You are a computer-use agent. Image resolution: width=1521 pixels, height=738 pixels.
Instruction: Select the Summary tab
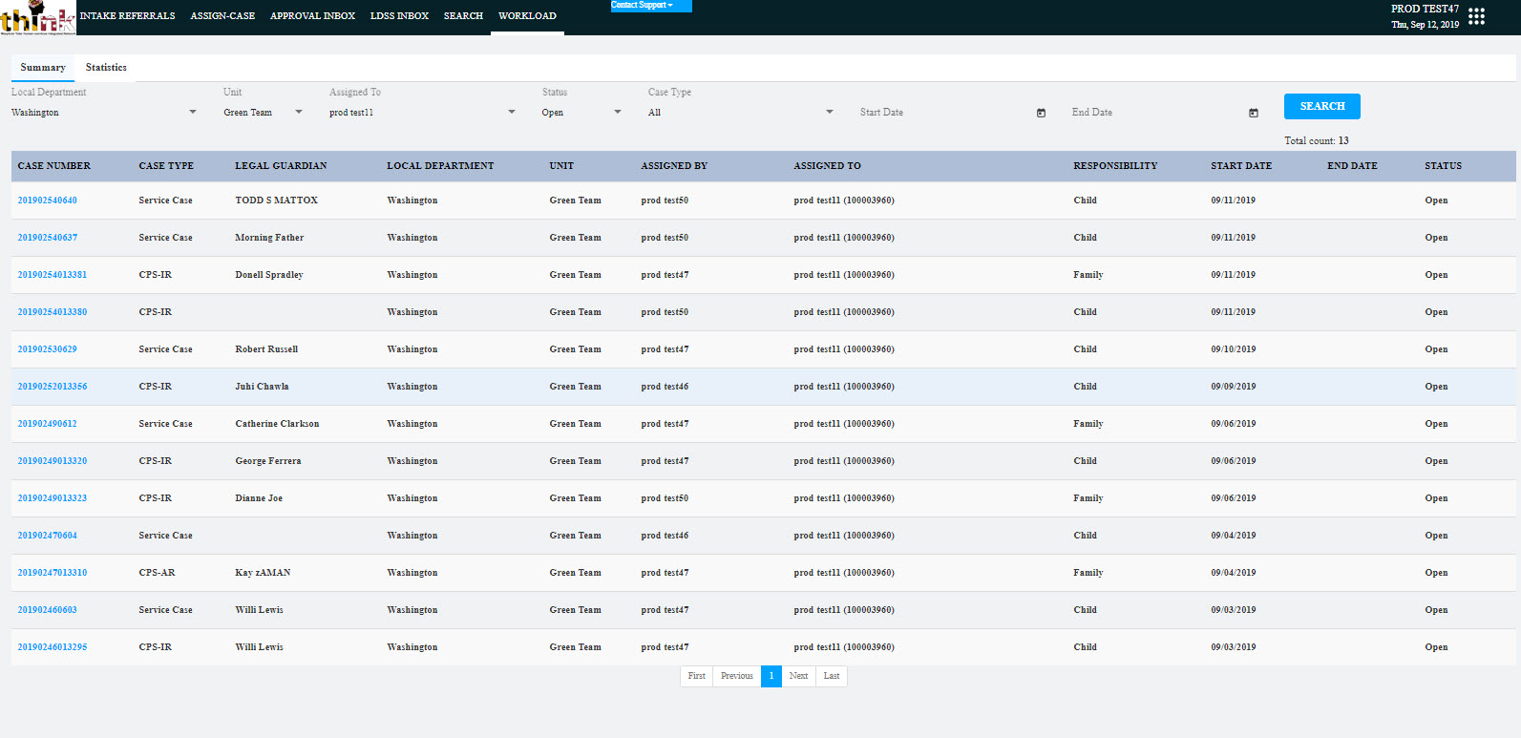point(43,68)
